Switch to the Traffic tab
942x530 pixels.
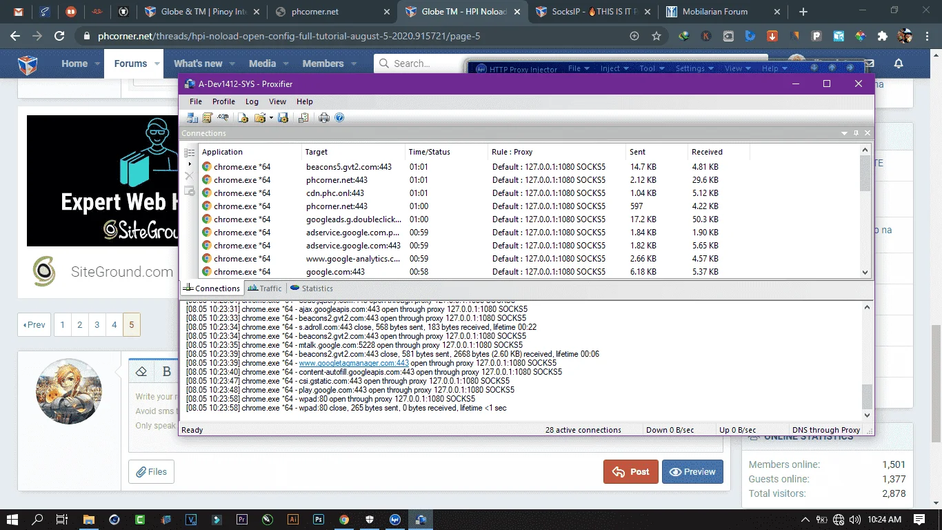265,288
